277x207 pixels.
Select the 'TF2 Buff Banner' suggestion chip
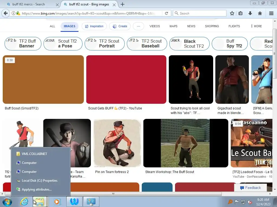click(23, 43)
